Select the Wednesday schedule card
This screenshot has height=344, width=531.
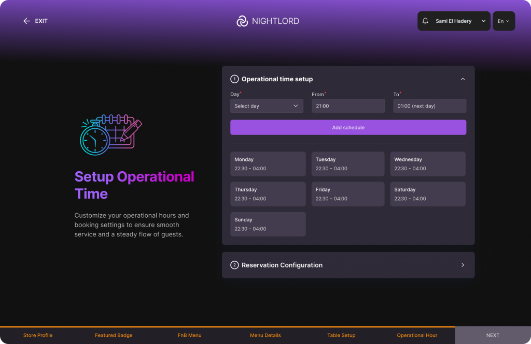pyautogui.click(x=428, y=164)
